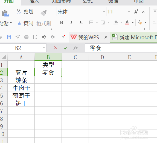
Task: Select column C header
Action: pos(75,57)
